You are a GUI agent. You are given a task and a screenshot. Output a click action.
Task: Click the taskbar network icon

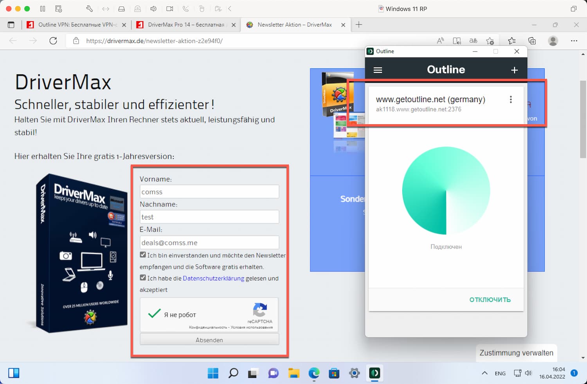coord(517,373)
